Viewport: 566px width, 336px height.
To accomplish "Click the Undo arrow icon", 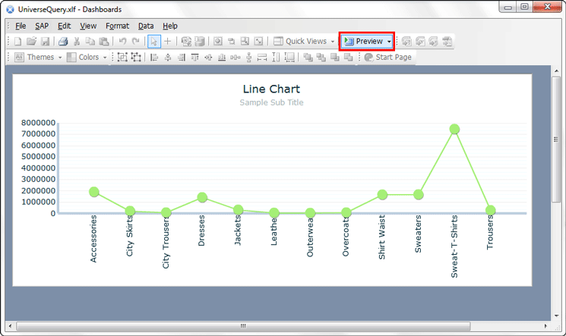I will (122, 41).
